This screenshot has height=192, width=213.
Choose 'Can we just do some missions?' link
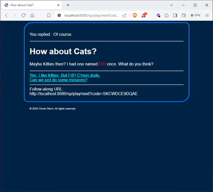(x=58, y=80)
